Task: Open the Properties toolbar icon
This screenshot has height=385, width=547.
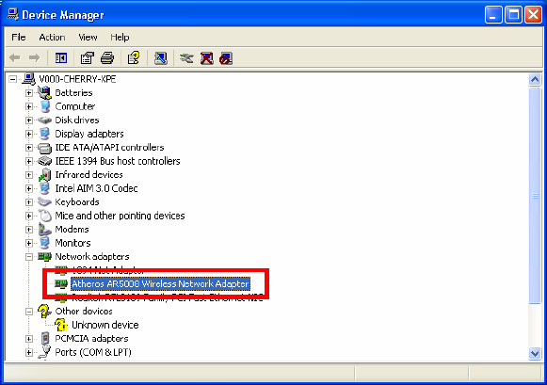Action: [88, 57]
